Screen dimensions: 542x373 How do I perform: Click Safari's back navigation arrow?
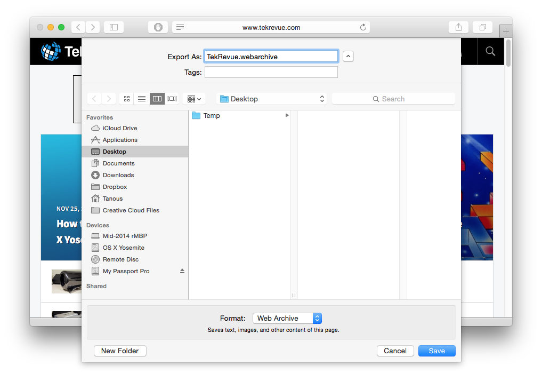pos(78,27)
